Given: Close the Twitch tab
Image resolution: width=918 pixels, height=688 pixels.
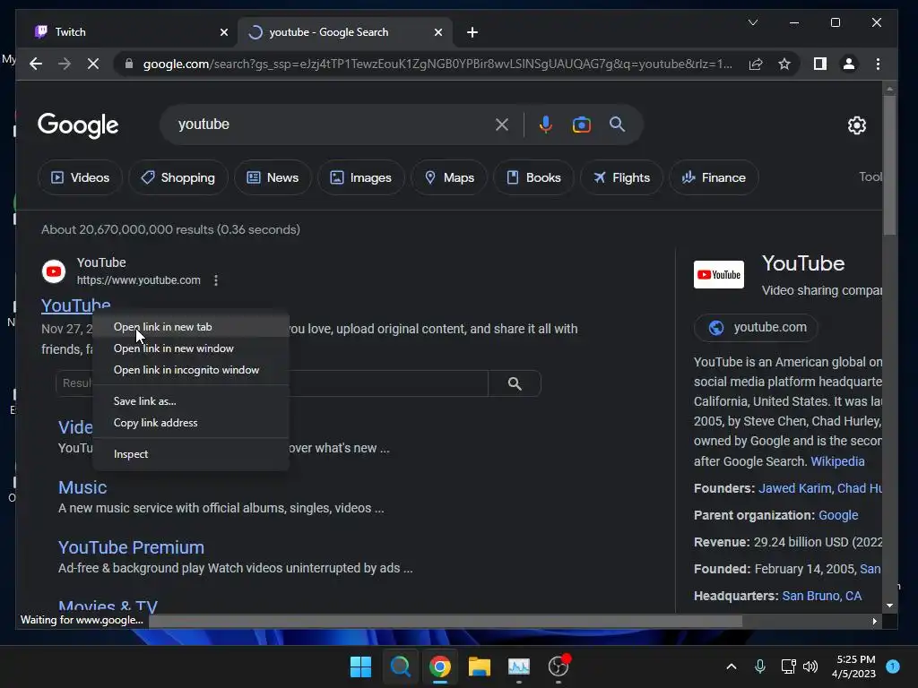Looking at the screenshot, I should (x=223, y=32).
